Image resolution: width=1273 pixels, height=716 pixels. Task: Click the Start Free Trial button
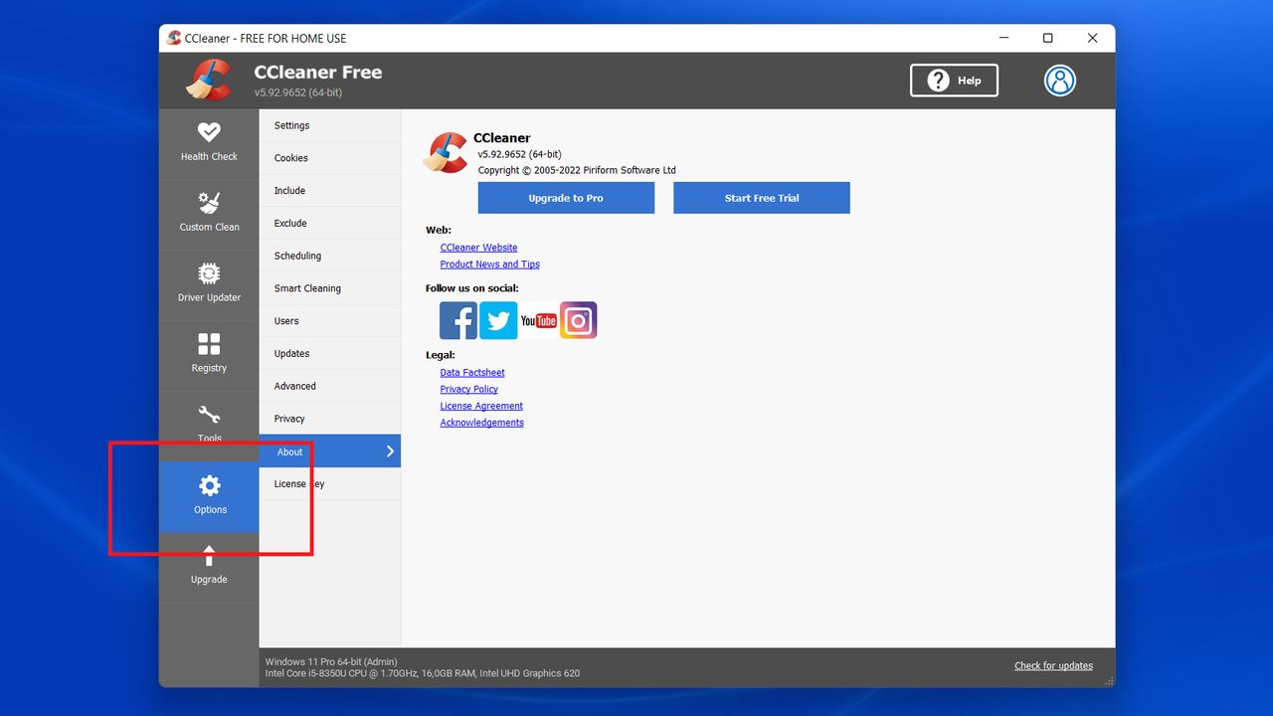[761, 197]
